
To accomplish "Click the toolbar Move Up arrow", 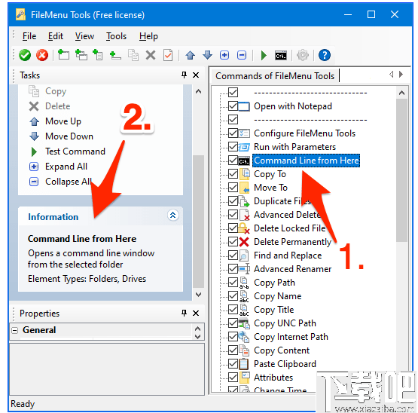I will pos(190,55).
